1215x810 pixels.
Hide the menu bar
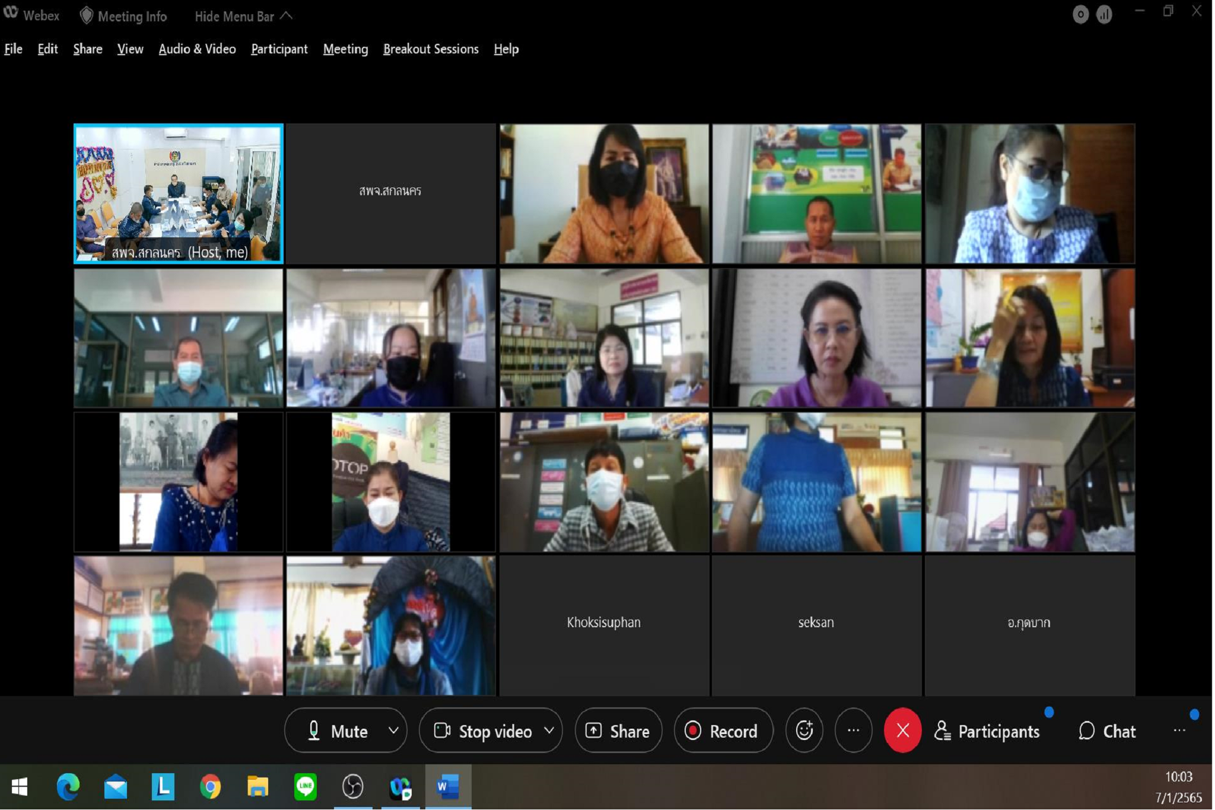point(243,17)
